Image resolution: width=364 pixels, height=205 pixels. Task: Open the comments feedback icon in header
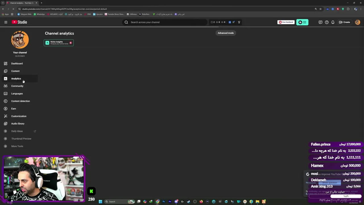pyautogui.click(x=320, y=22)
